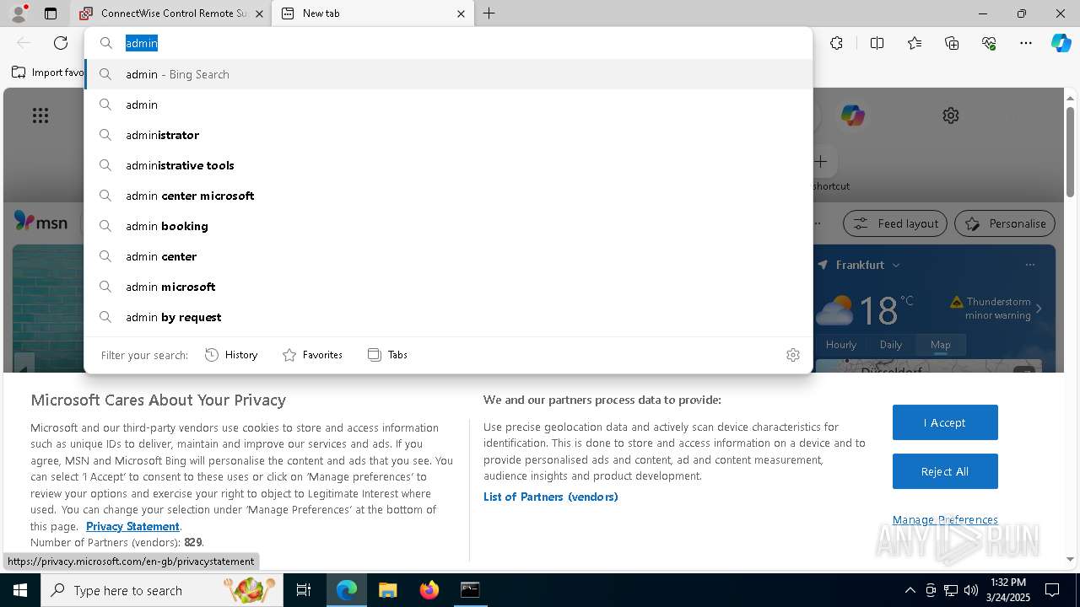The height and width of the screenshot is (607, 1080).
Task: Open the Manage Preferences link
Action: point(945,519)
